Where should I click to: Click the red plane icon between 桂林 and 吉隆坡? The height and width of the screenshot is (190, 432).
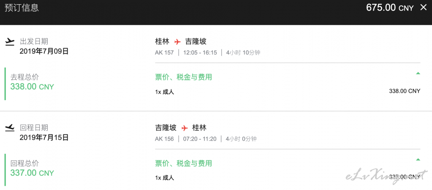177,42
